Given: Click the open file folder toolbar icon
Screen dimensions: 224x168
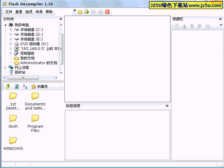Looking at the screenshot, I should (80, 12).
